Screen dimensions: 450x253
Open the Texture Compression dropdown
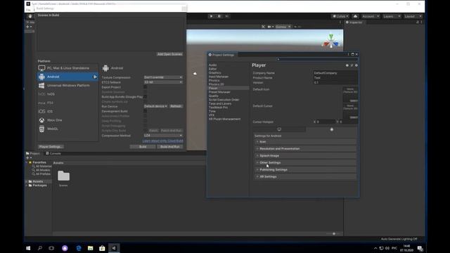coord(163,77)
